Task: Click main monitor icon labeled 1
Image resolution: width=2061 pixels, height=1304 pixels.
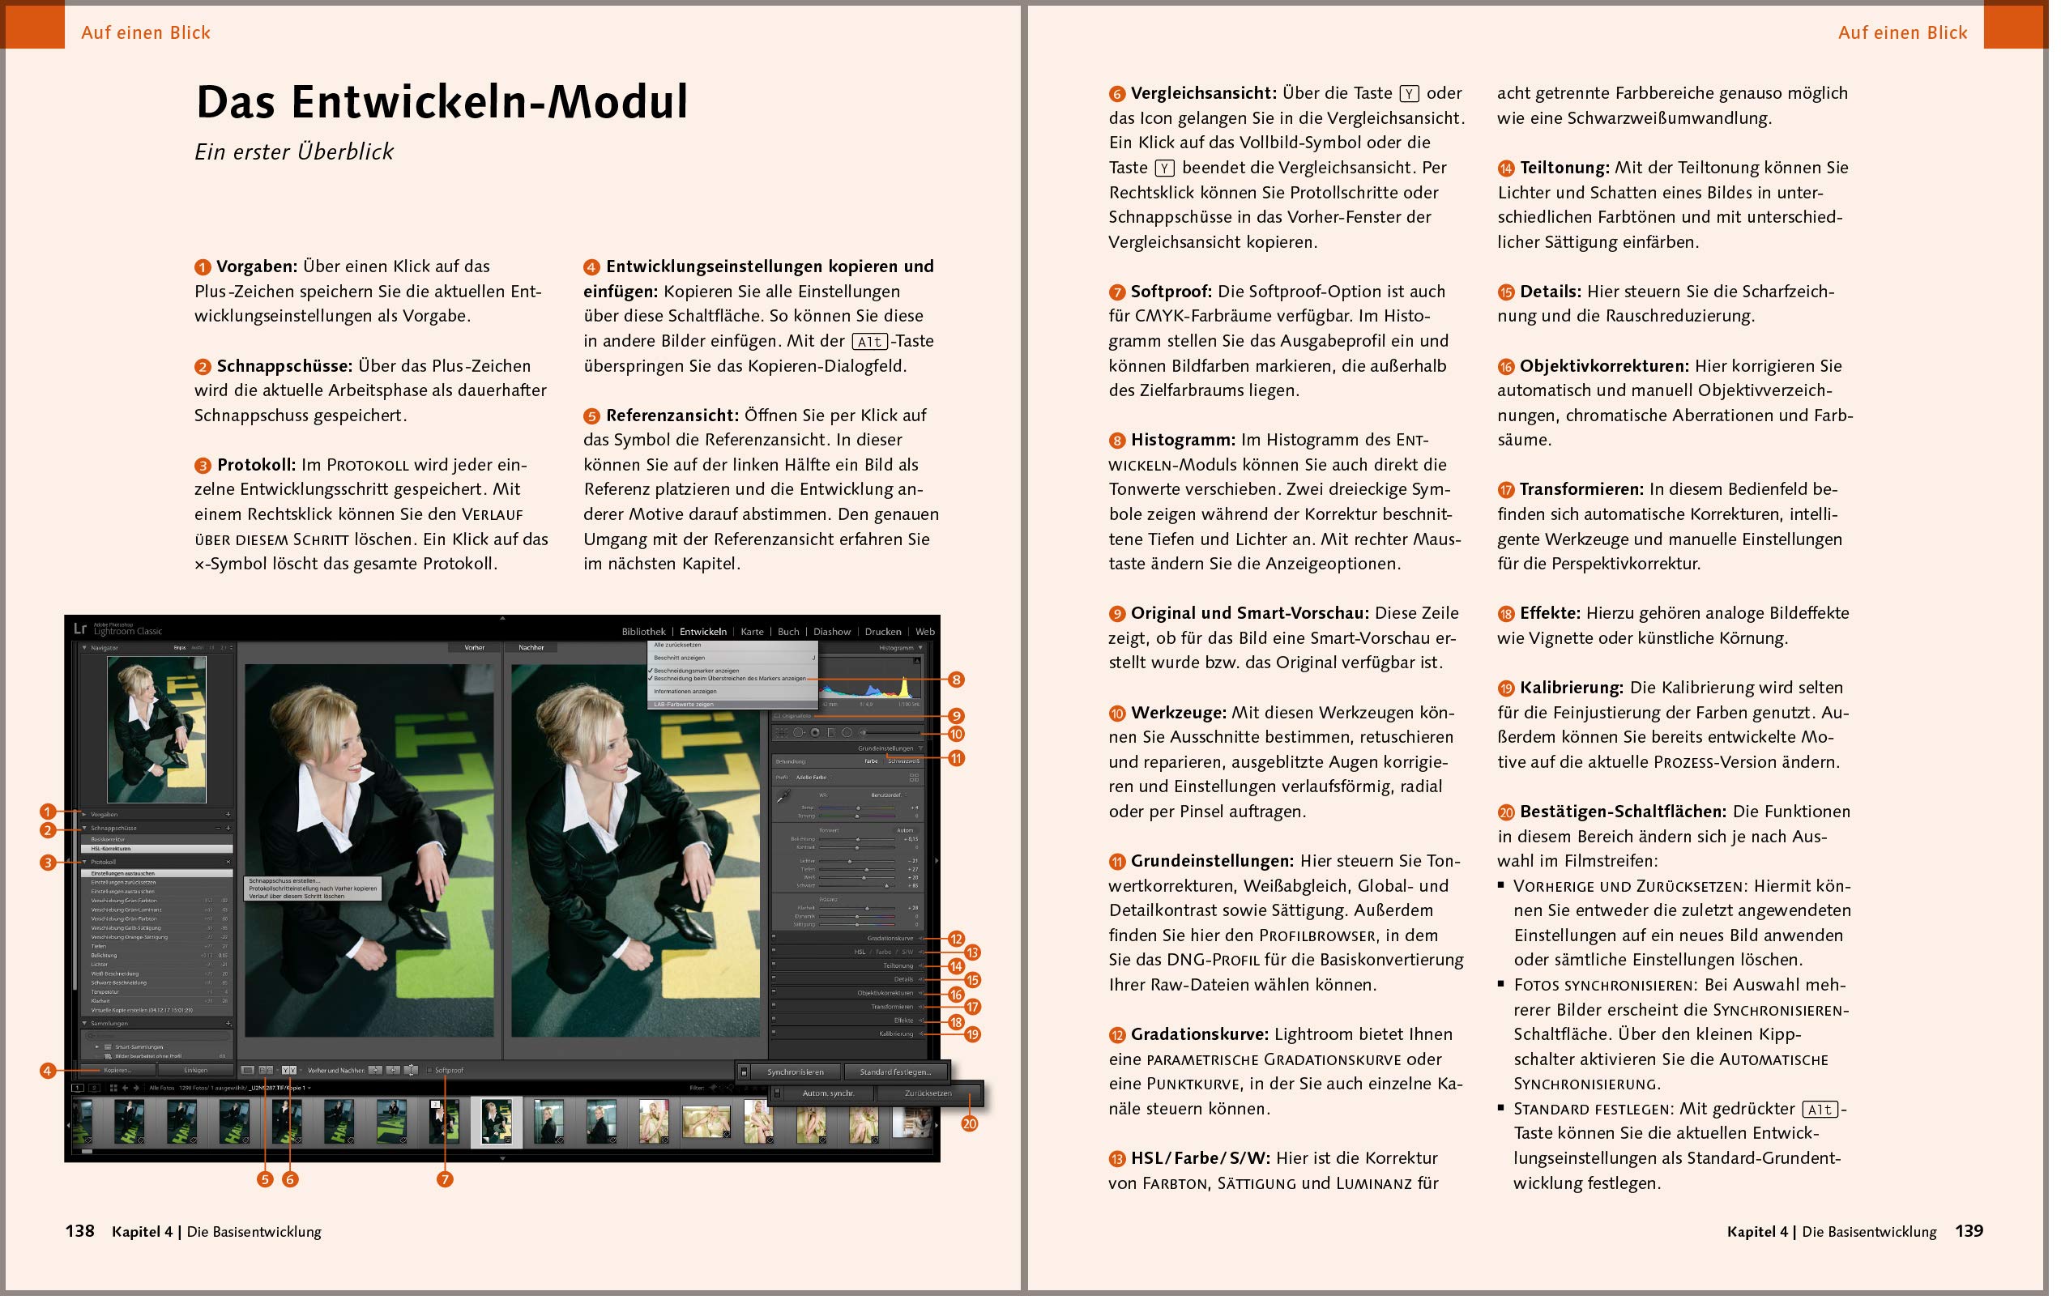Action: tap(78, 1089)
